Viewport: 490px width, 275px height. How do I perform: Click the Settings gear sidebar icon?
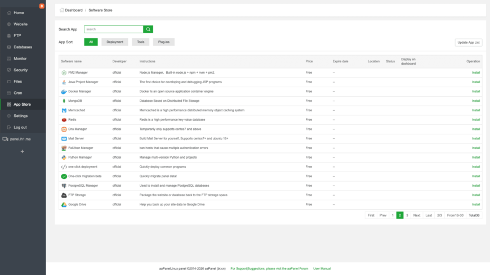(9, 116)
